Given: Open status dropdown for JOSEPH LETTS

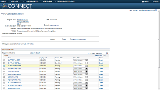Looking at the screenshot, I should 80,77.
